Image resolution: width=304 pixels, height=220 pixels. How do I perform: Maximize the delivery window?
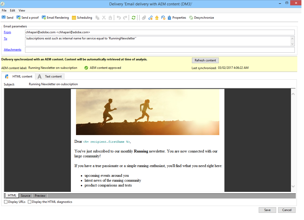coord(287,3)
